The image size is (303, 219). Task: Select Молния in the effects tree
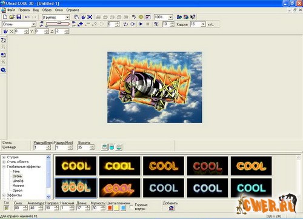point(18,186)
